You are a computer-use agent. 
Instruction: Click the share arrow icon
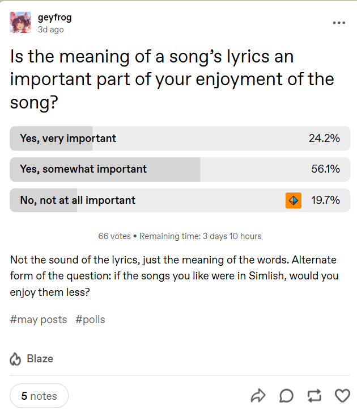tap(258, 395)
